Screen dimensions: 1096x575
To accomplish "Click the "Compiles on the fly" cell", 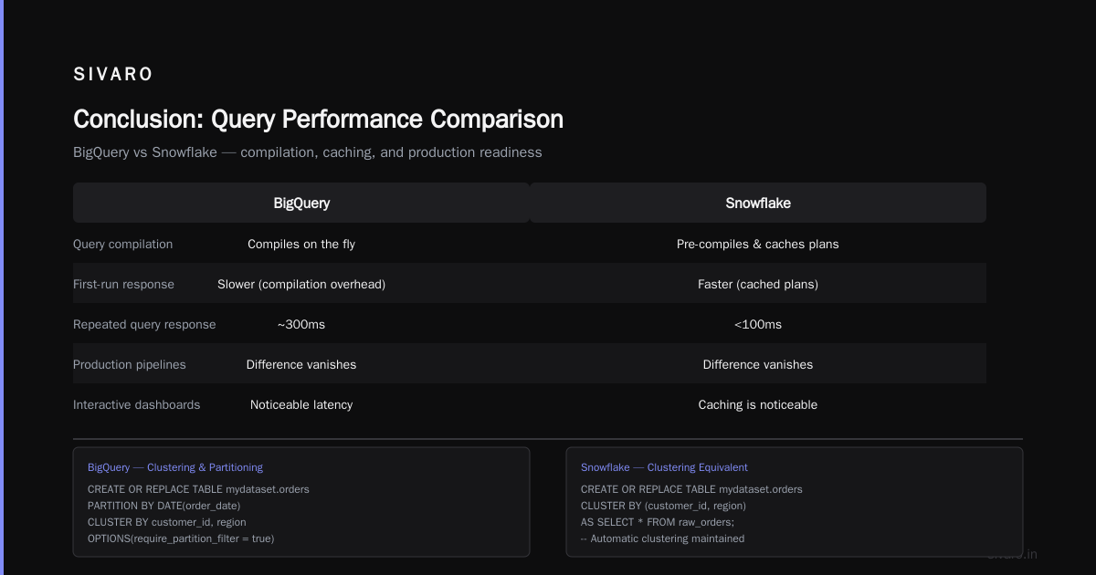I will pyautogui.click(x=301, y=245).
